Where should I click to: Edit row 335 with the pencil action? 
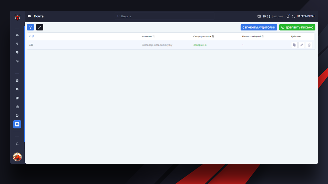302,45
